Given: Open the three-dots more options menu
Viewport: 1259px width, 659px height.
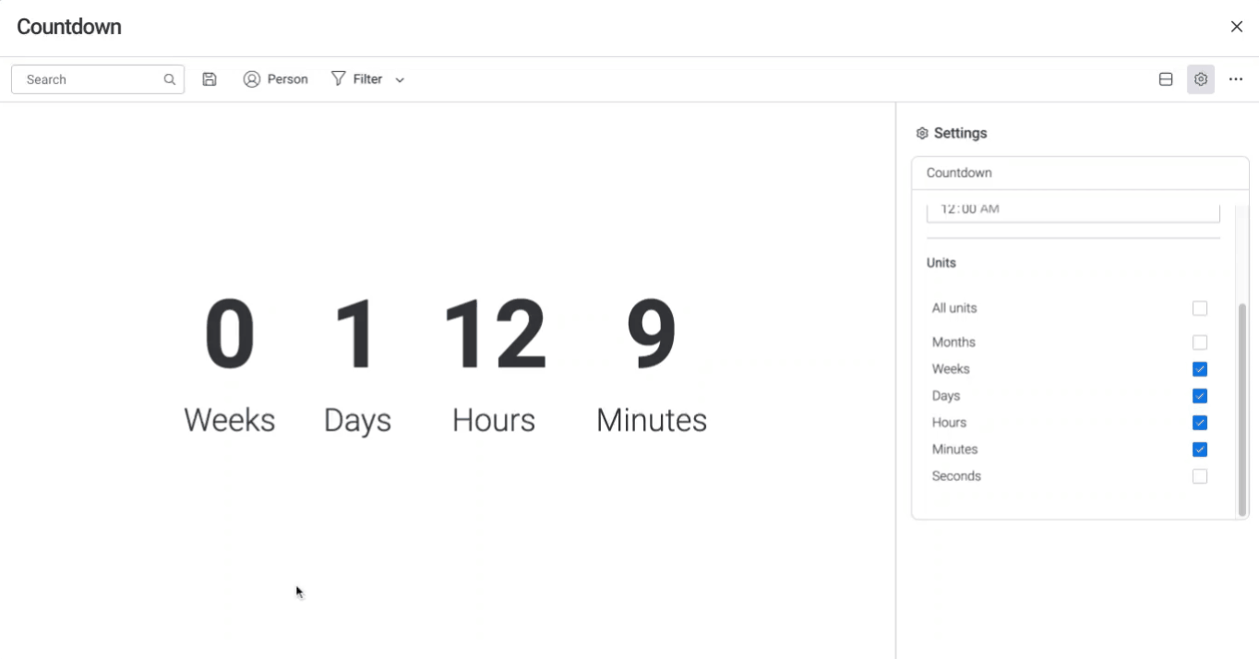Looking at the screenshot, I should [1236, 79].
